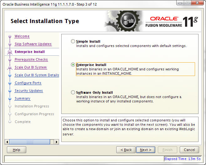
Task: Click the Prerequisite Checks step bullet icon
Action: [x=10, y=60]
